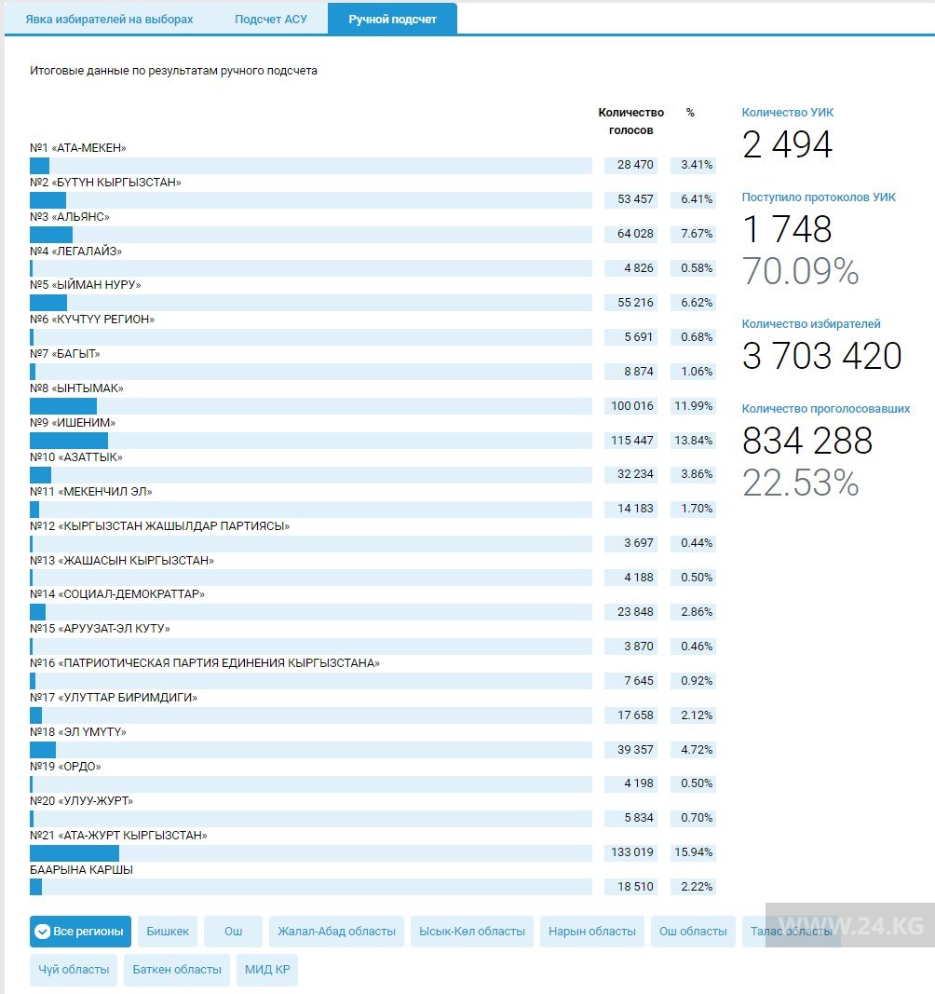Viewport: 935px width, 994px height.
Task: Open the «Явка избирателей на выборах» tab
Action: coord(109,20)
